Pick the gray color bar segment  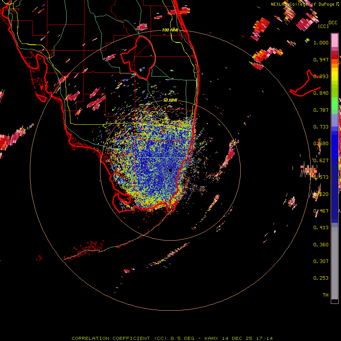coord(335,263)
